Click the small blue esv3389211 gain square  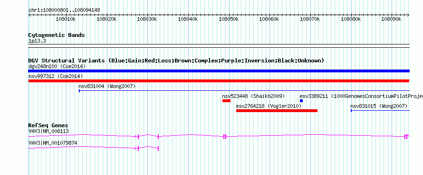click(x=301, y=101)
